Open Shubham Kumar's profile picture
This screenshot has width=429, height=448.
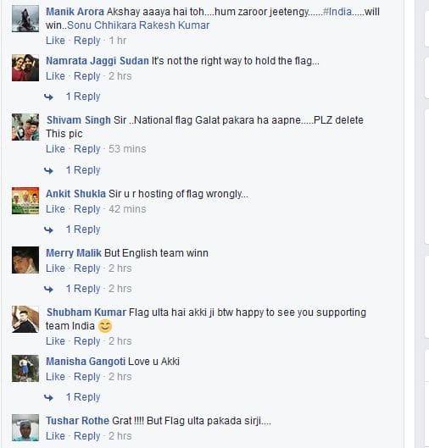pyautogui.click(x=25, y=319)
